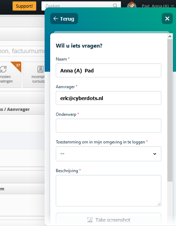Click the incomplete cursus certificate icon
The image size is (176, 226).
(x=40, y=69)
